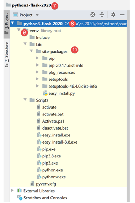
Task: Click the Project view icon beside Project label
Action: click(x=16, y=15)
